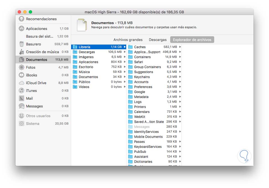Click the Mail stamp icon
269x188 pixels.
pos(21,98)
